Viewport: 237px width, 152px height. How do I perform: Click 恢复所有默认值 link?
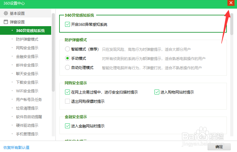[x=16, y=147]
